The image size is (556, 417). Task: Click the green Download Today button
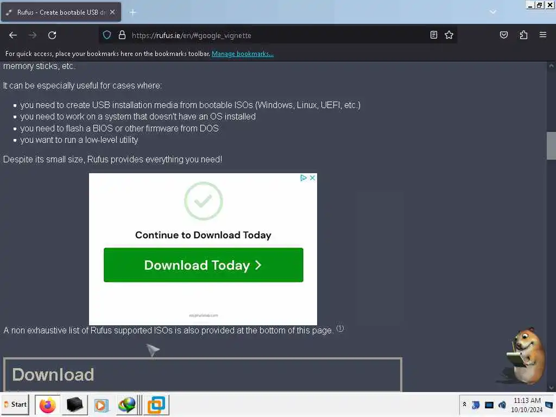coord(203,265)
